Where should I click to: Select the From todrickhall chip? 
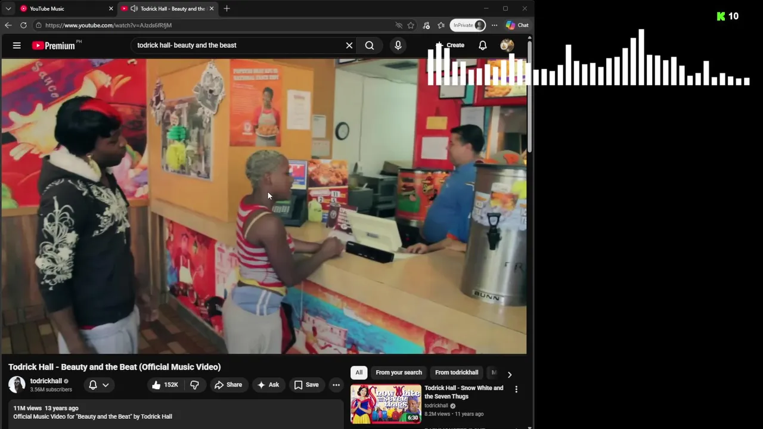(457, 372)
